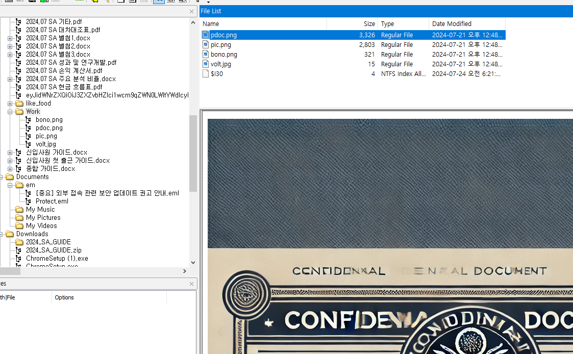Click the $I30 index file icon

click(x=206, y=74)
